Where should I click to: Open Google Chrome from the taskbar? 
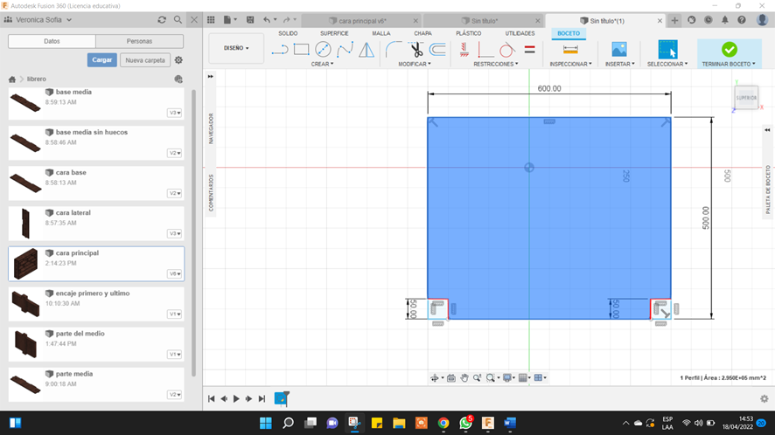[x=443, y=423]
